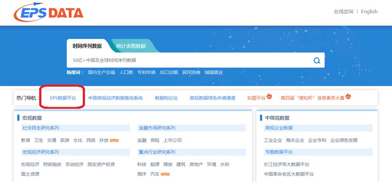The width and height of the screenshot is (392, 182).
Task: Open 教育 data category
Action: coord(26,140)
